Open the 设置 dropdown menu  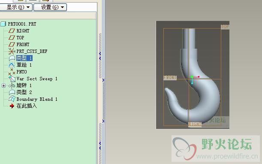[x=50, y=7]
